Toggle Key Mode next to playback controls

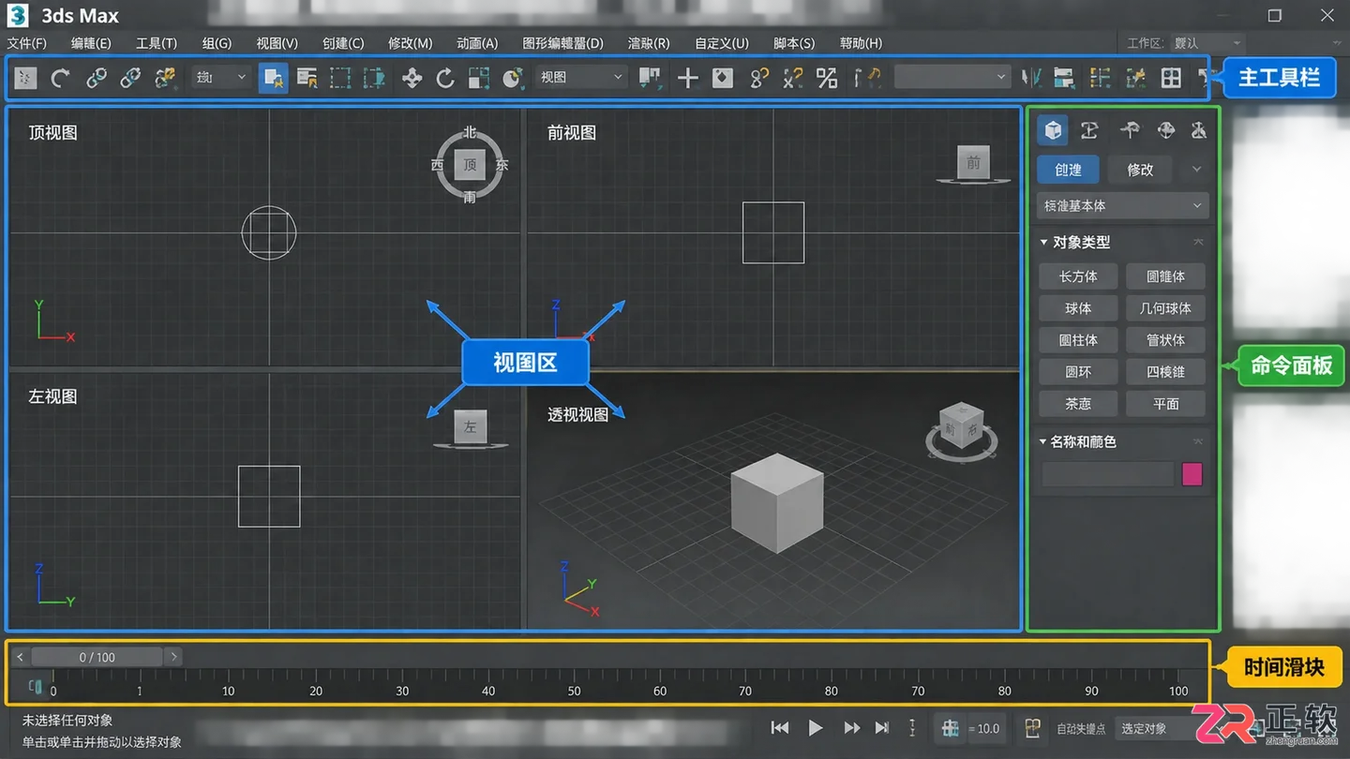912,728
